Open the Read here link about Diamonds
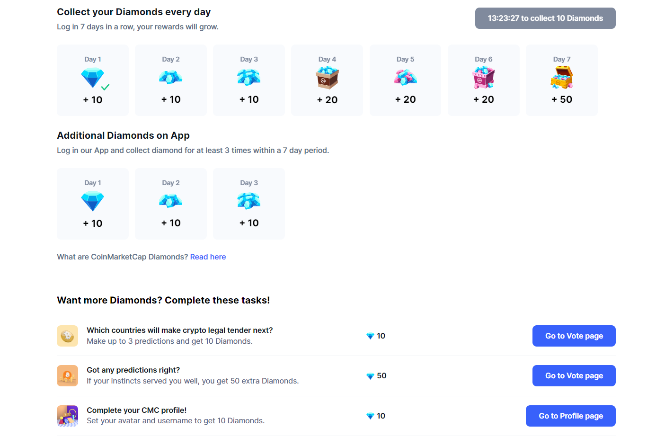656x437 pixels. pyautogui.click(x=208, y=256)
